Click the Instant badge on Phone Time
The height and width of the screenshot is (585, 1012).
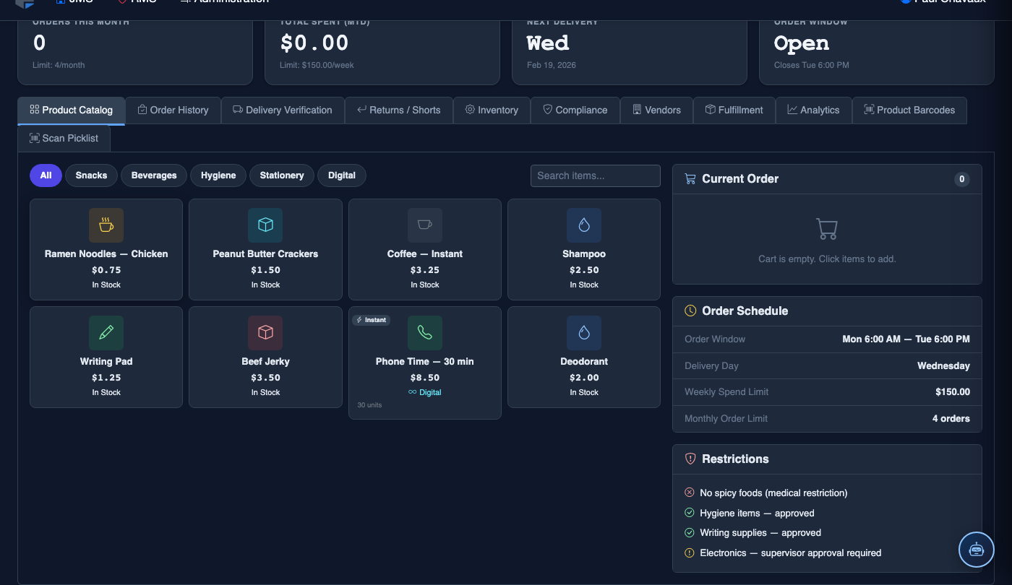372,320
